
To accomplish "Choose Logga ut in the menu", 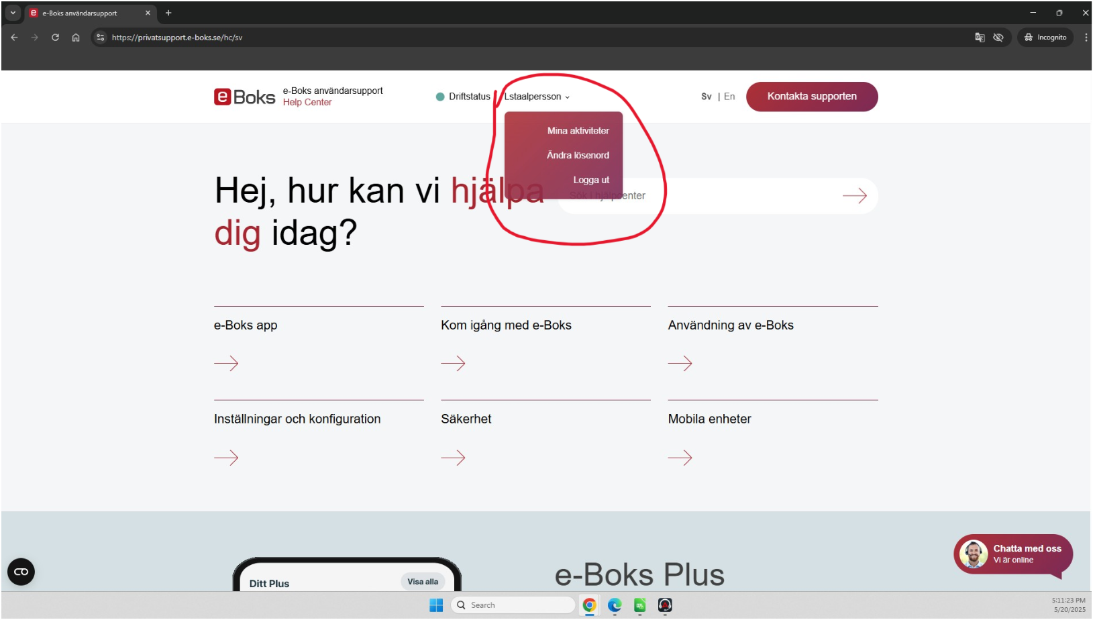I will [x=591, y=180].
